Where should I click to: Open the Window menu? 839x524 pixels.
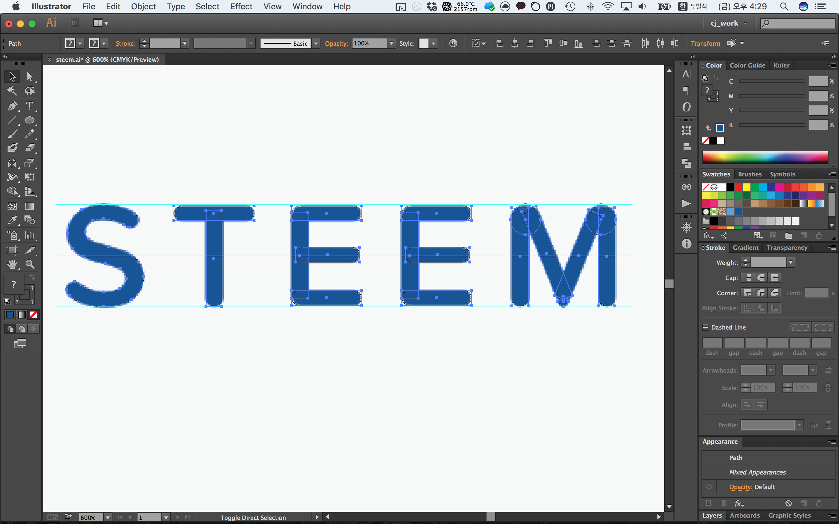307,7
